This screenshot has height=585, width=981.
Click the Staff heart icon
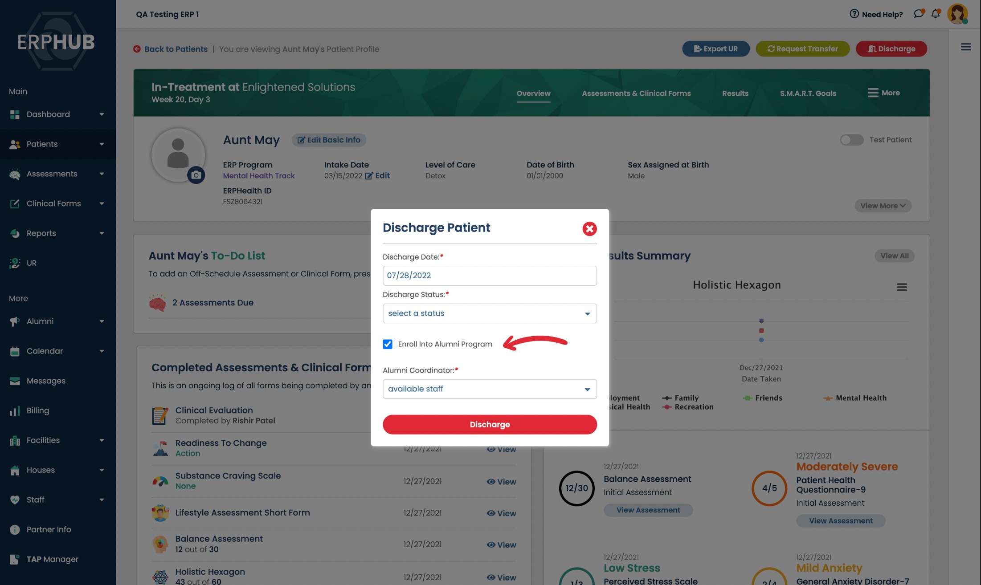coord(15,500)
